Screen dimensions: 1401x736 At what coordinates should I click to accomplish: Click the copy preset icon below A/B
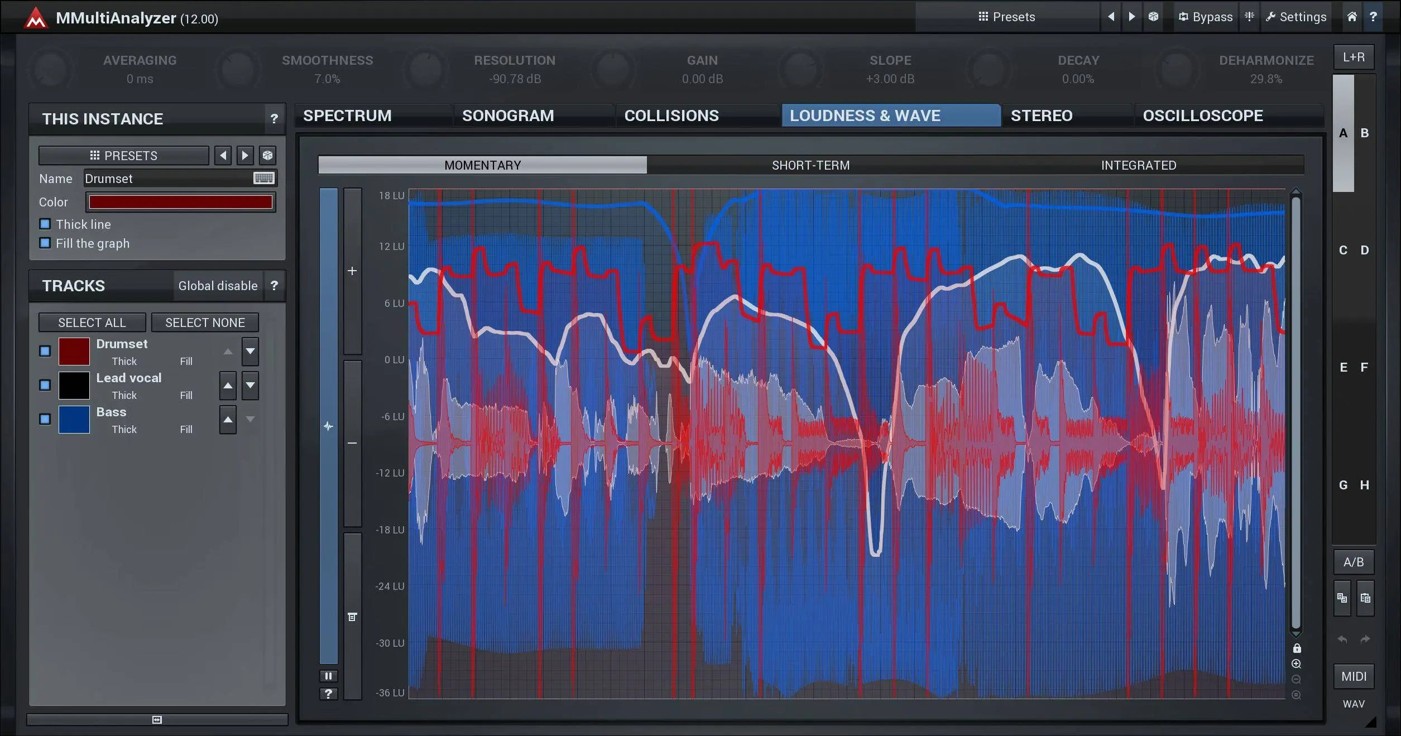[x=1342, y=598]
